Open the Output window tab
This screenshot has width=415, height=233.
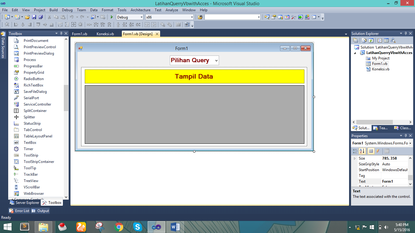[x=40, y=211]
